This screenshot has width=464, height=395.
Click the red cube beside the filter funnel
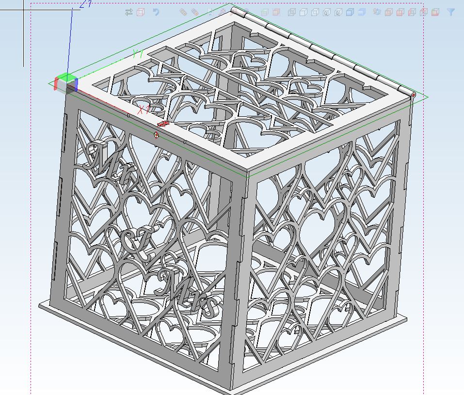coord(435,12)
